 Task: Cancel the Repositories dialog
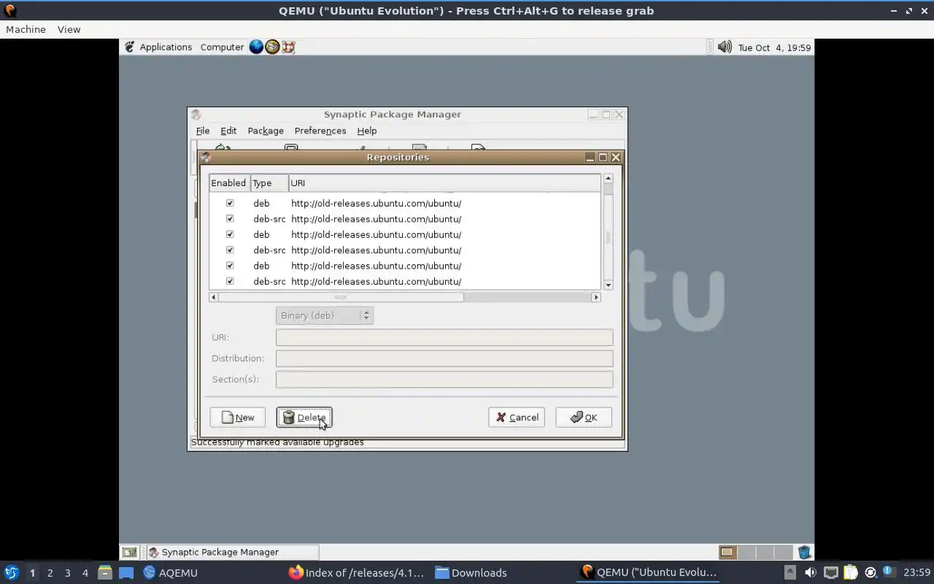point(517,418)
